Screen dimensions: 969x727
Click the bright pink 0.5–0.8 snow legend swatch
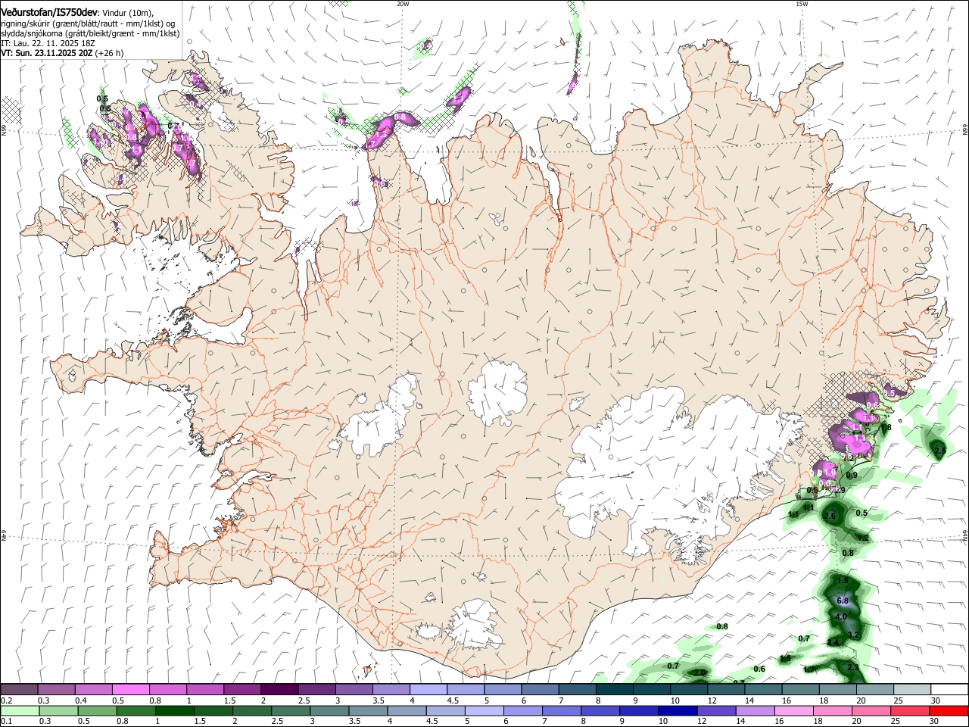[130, 689]
